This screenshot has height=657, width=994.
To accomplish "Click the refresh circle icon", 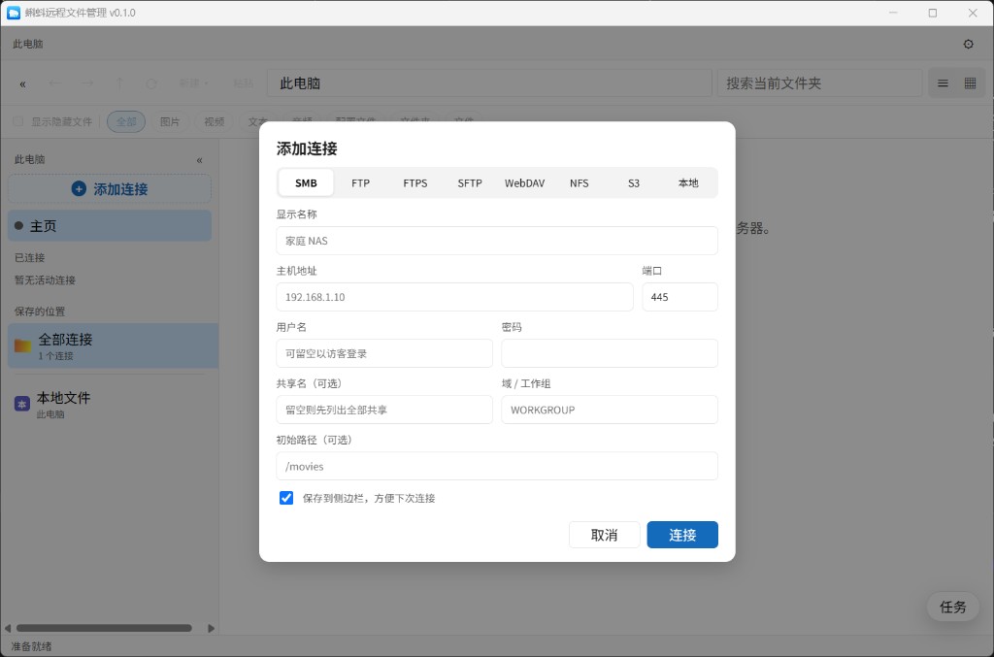I will (x=150, y=83).
